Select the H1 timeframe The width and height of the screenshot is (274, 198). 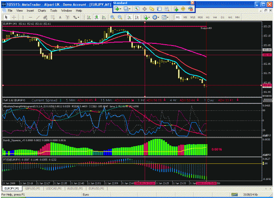pyautogui.click(x=208, y=17)
